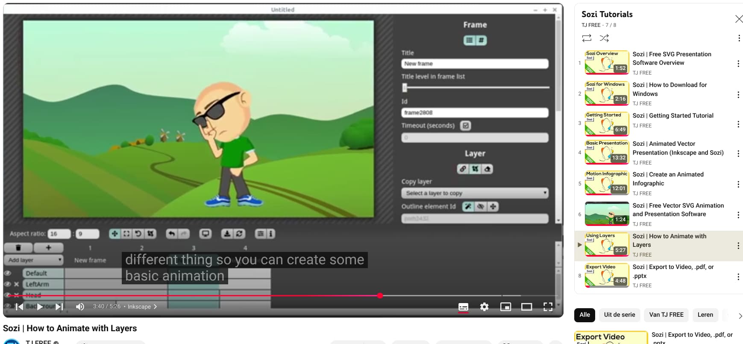743x344 pixels.
Task: Switch to miniplayer mode
Action: coord(505,307)
